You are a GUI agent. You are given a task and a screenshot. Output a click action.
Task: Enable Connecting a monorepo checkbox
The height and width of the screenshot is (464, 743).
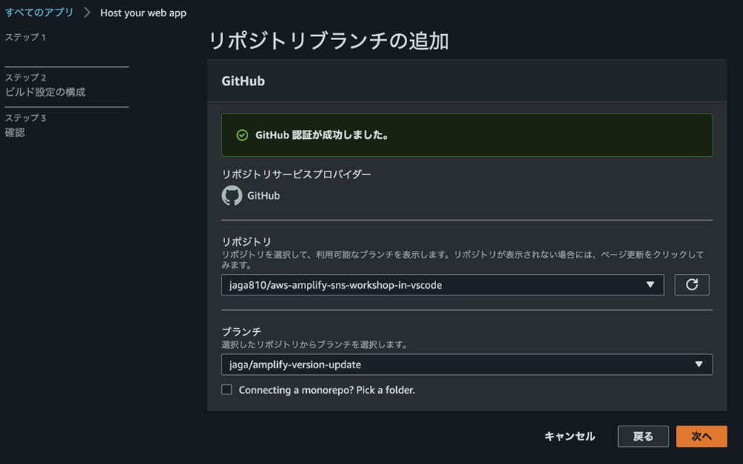(227, 390)
